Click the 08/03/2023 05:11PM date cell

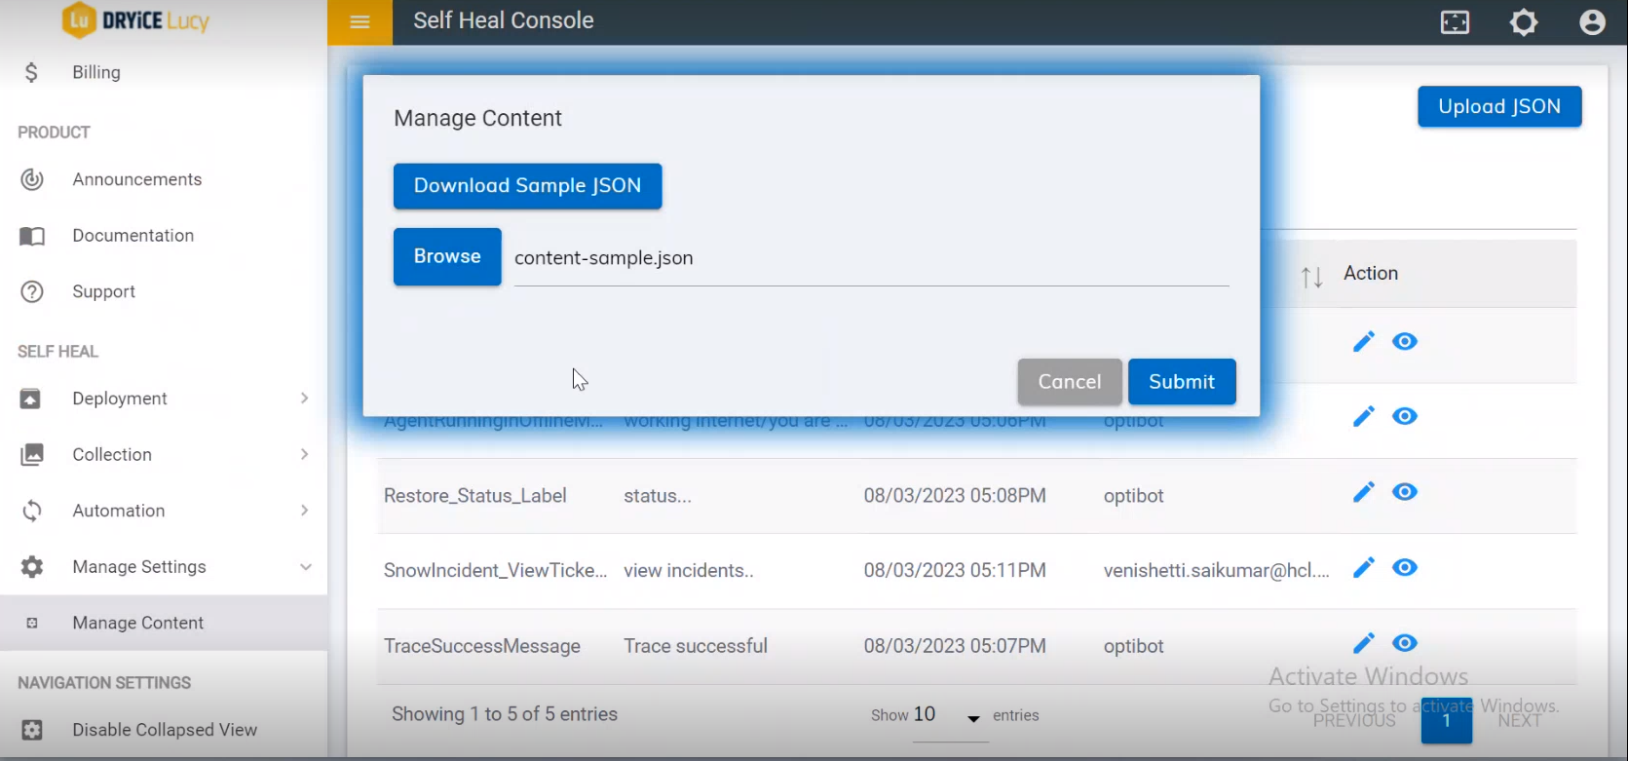click(955, 571)
